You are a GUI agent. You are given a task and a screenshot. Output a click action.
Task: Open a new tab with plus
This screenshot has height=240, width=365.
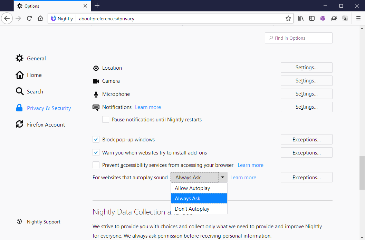coord(97,6)
